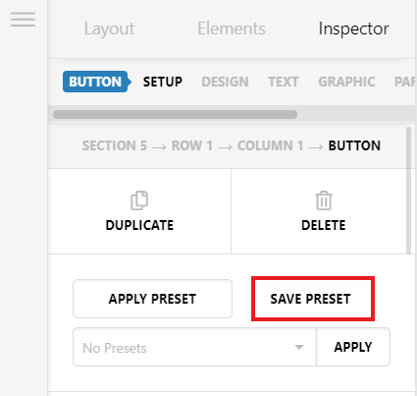The image size is (417, 396).
Task: Open the TEXT sub-tab
Action: [x=284, y=82]
